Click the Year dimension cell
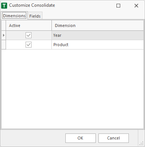This screenshot has width=145, height=147. click(98, 35)
